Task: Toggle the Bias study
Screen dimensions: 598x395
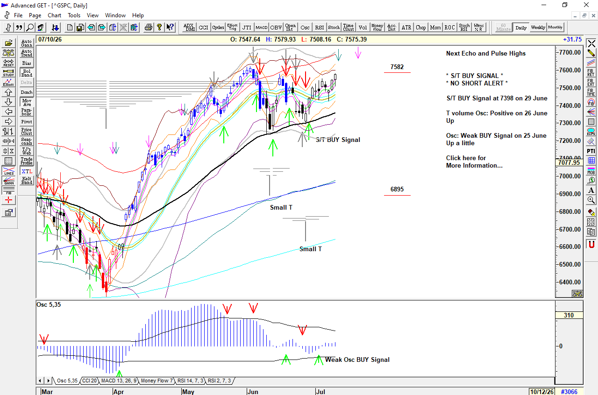Action: (27, 63)
